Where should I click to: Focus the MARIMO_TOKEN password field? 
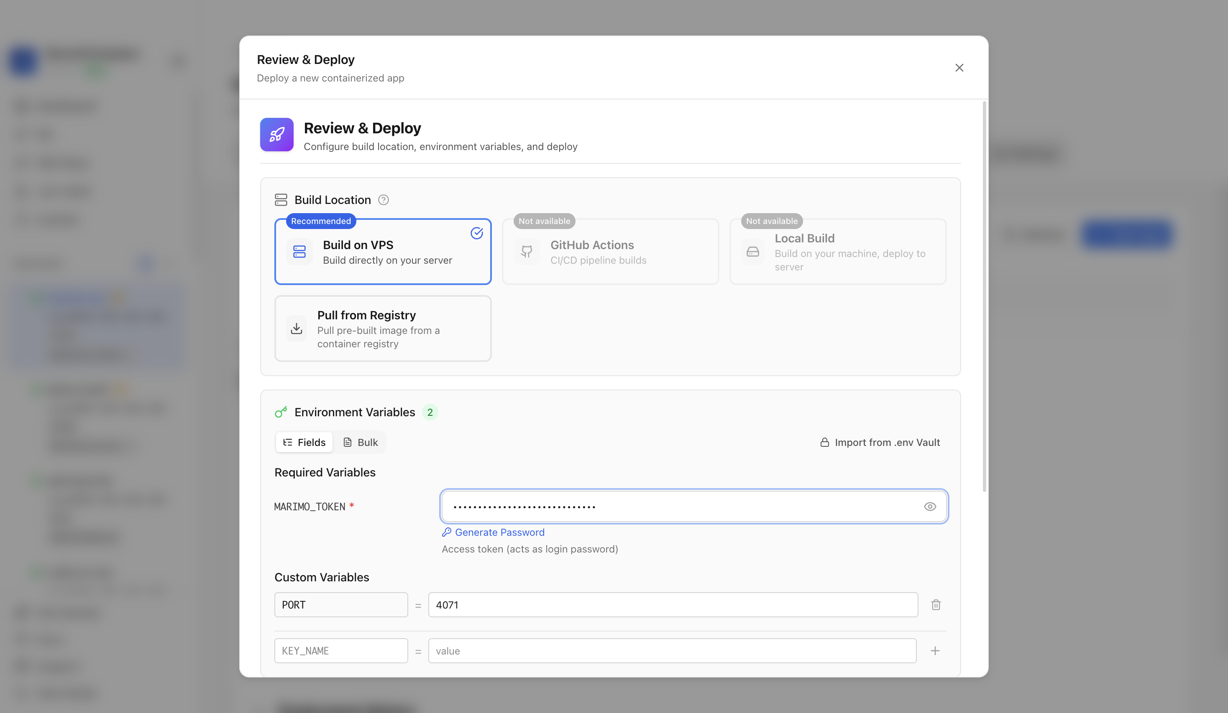point(694,507)
